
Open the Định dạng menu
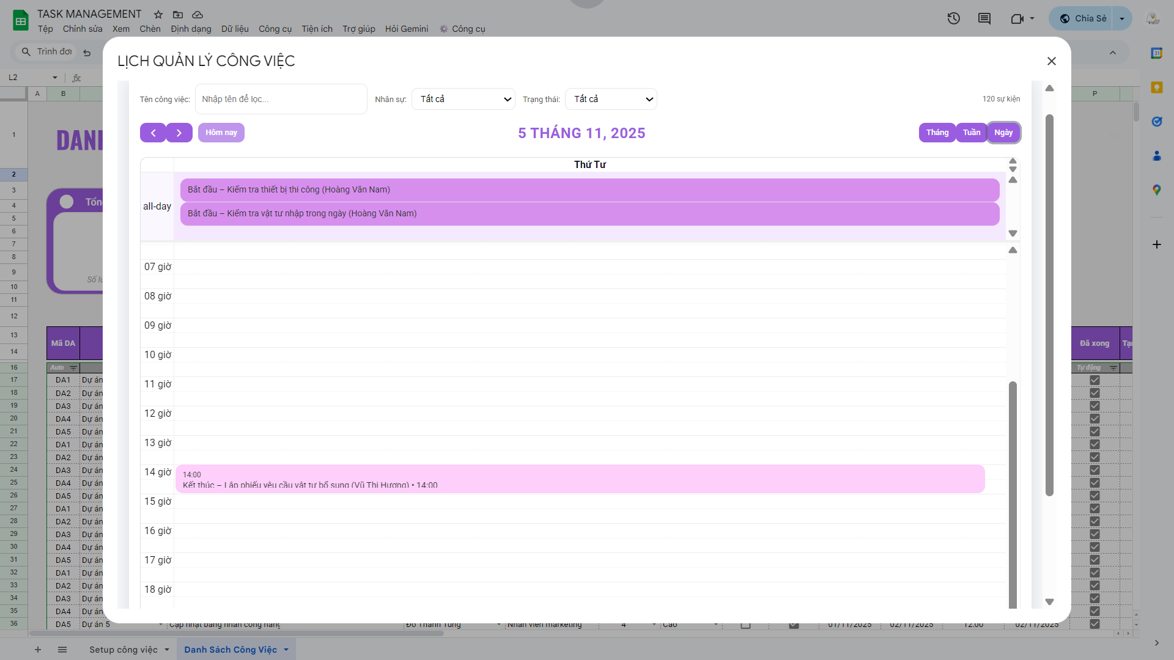point(191,29)
